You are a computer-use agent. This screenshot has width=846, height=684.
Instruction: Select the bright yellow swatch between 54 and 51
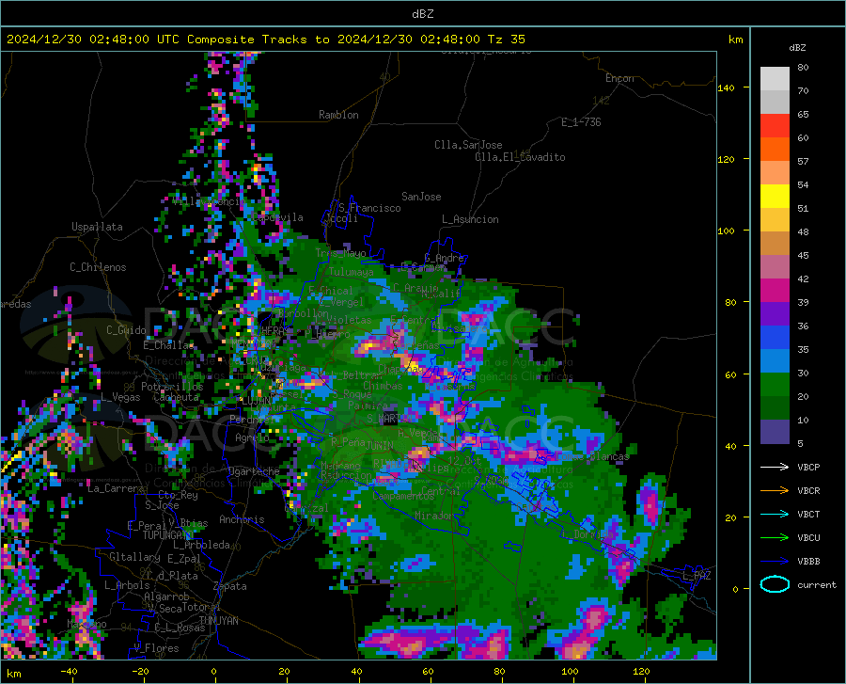(775, 197)
